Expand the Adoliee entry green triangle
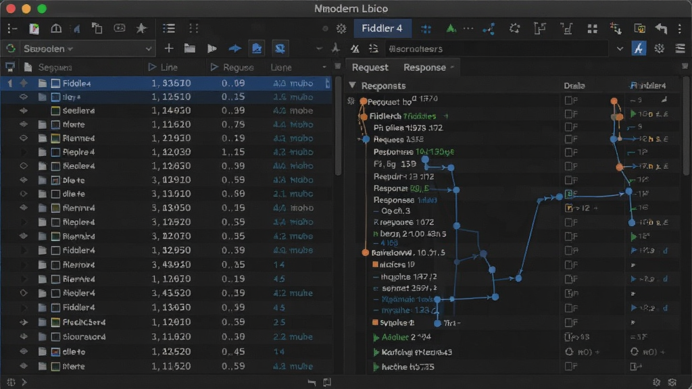The height and width of the screenshot is (389, 692). click(x=376, y=338)
